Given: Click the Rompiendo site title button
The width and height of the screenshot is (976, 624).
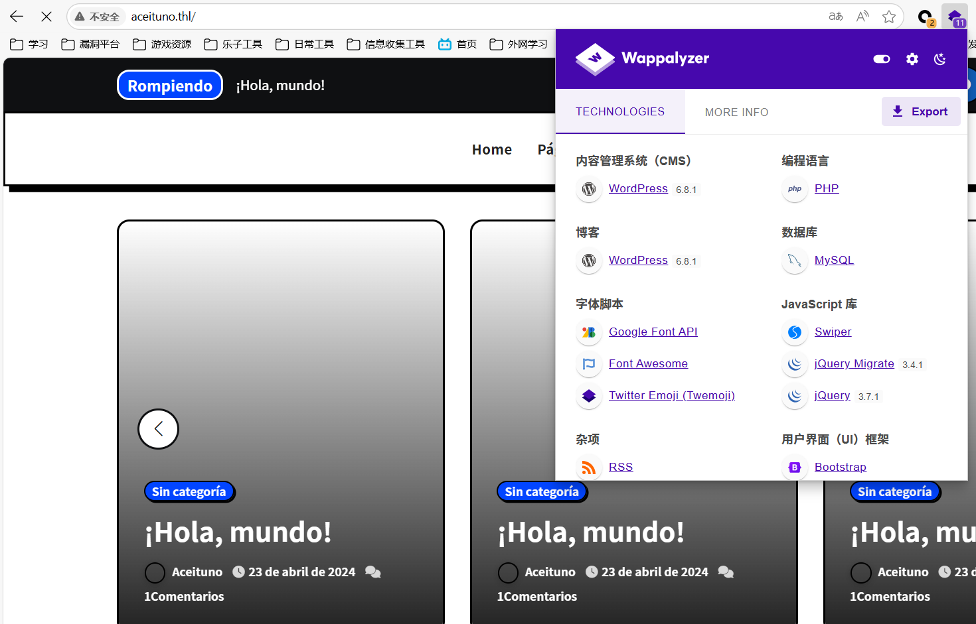Looking at the screenshot, I should coord(170,86).
